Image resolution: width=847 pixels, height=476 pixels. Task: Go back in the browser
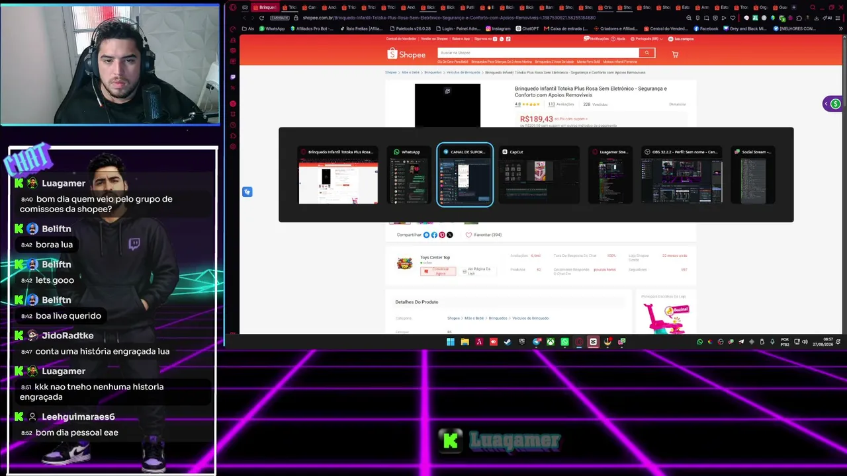click(x=243, y=18)
